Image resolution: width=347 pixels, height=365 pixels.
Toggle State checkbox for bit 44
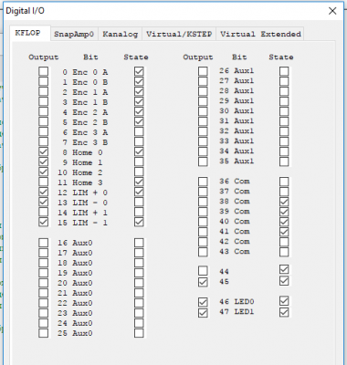click(x=284, y=269)
